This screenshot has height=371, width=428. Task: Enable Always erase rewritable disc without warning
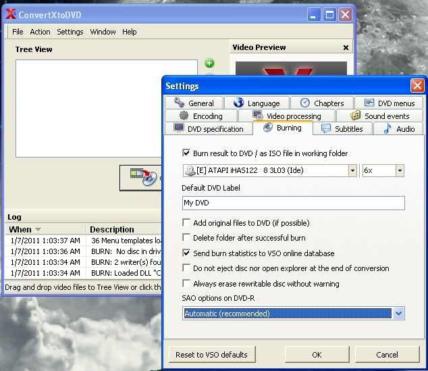186,283
